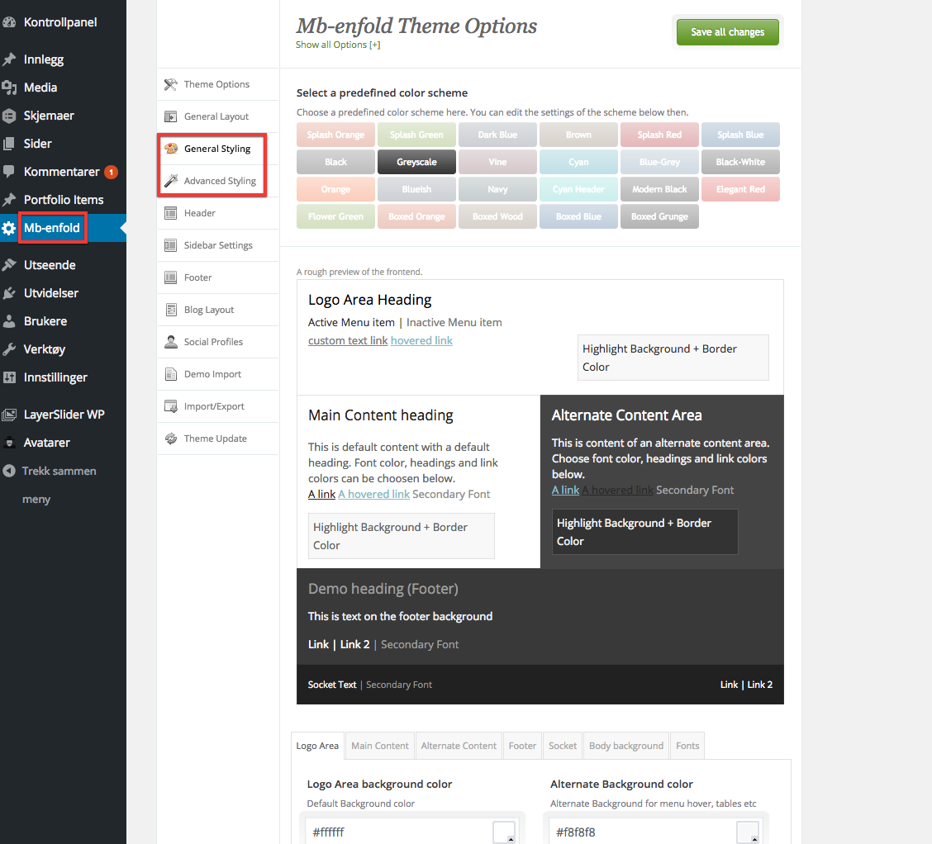
Task: Choose the Boxed Blue color scheme
Action: pyautogui.click(x=578, y=217)
